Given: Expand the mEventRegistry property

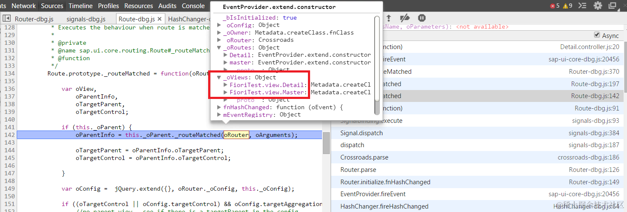Looking at the screenshot, I should tap(219, 115).
